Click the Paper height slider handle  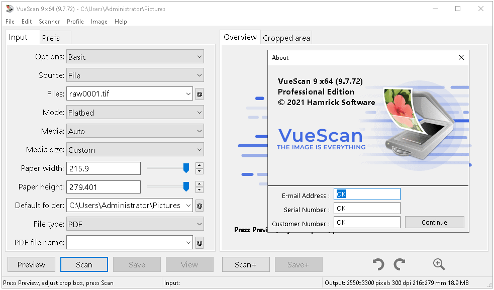point(186,186)
